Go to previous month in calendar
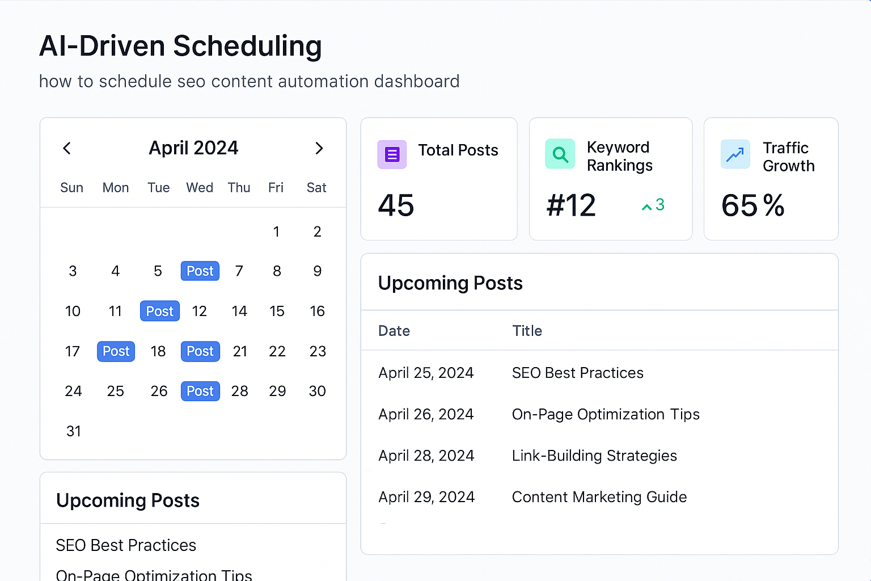 pos(67,149)
